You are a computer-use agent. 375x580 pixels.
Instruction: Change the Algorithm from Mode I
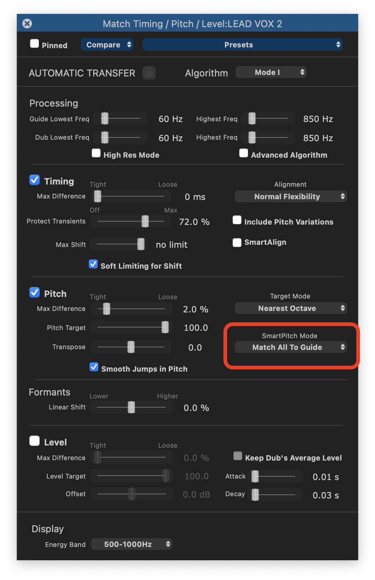(271, 72)
